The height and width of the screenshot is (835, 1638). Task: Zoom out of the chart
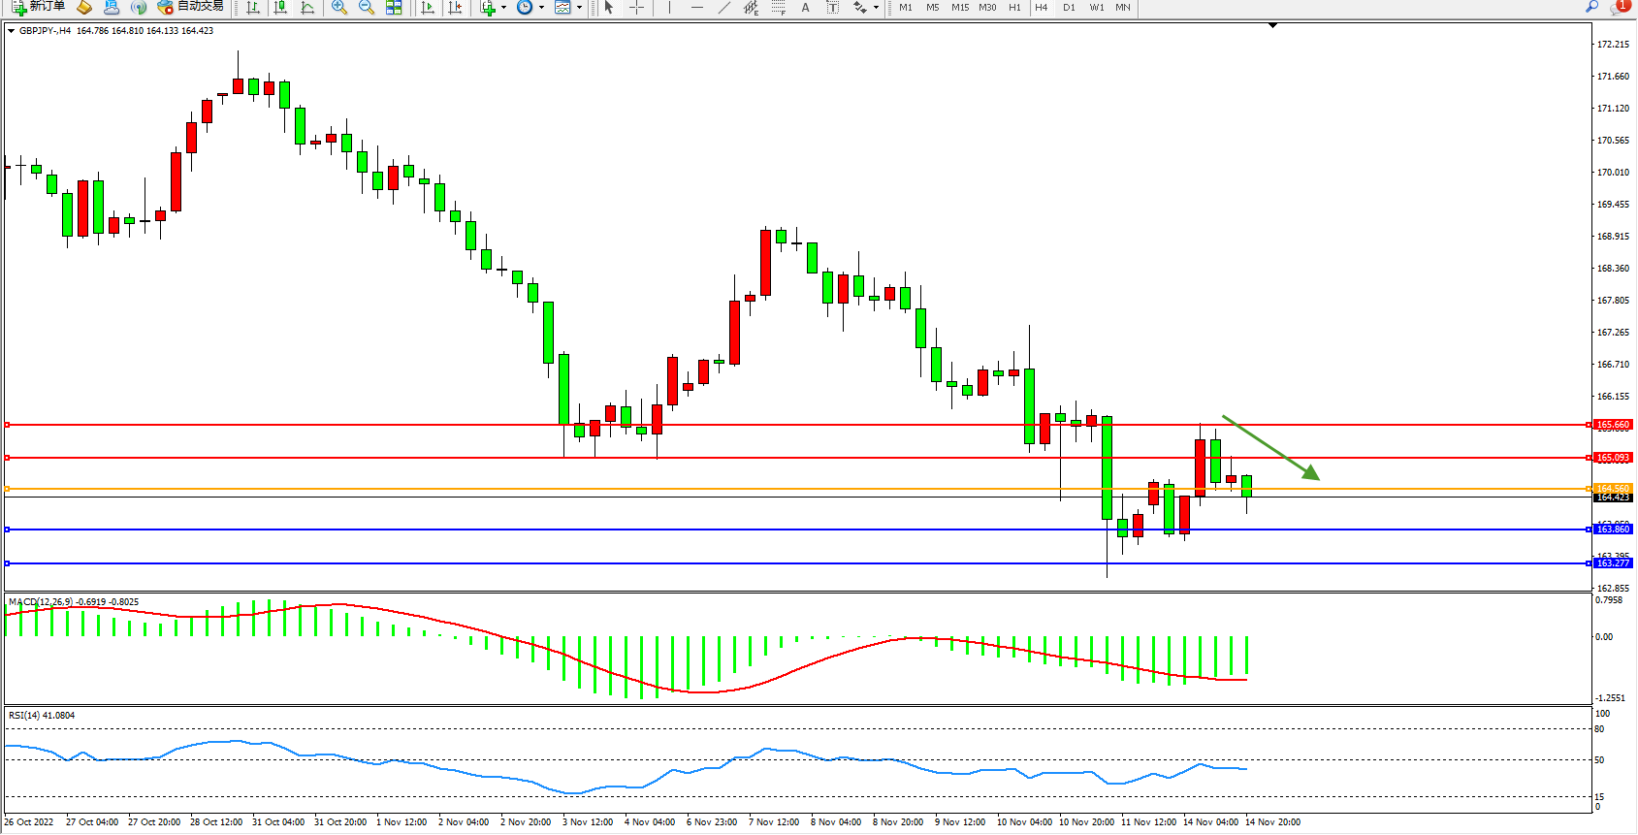pyautogui.click(x=367, y=8)
